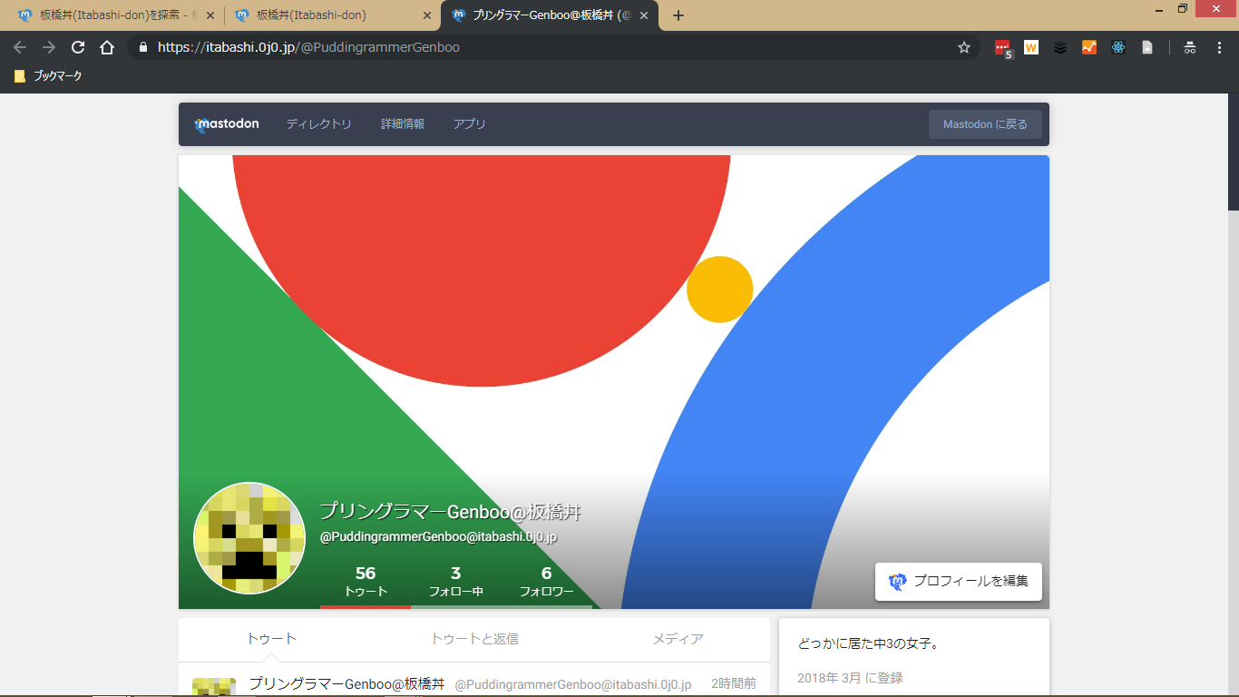Show the 6 フォロワー followers list
This screenshot has width=1239, height=697.
(x=546, y=582)
